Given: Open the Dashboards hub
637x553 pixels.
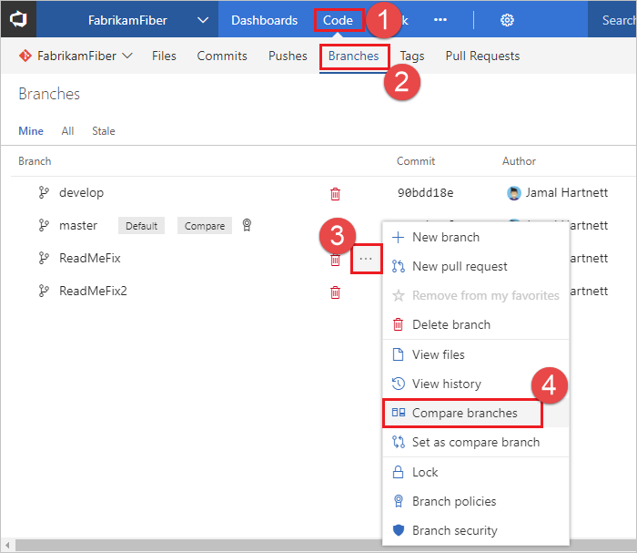Looking at the screenshot, I should coord(265,20).
